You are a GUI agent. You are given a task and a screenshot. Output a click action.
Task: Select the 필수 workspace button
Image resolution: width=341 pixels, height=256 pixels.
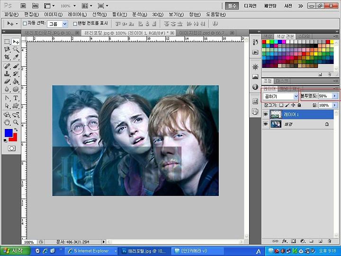(x=232, y=6)
